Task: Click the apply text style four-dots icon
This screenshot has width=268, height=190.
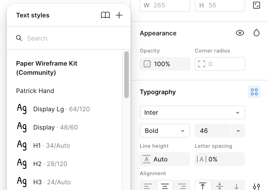Action: 254,92
